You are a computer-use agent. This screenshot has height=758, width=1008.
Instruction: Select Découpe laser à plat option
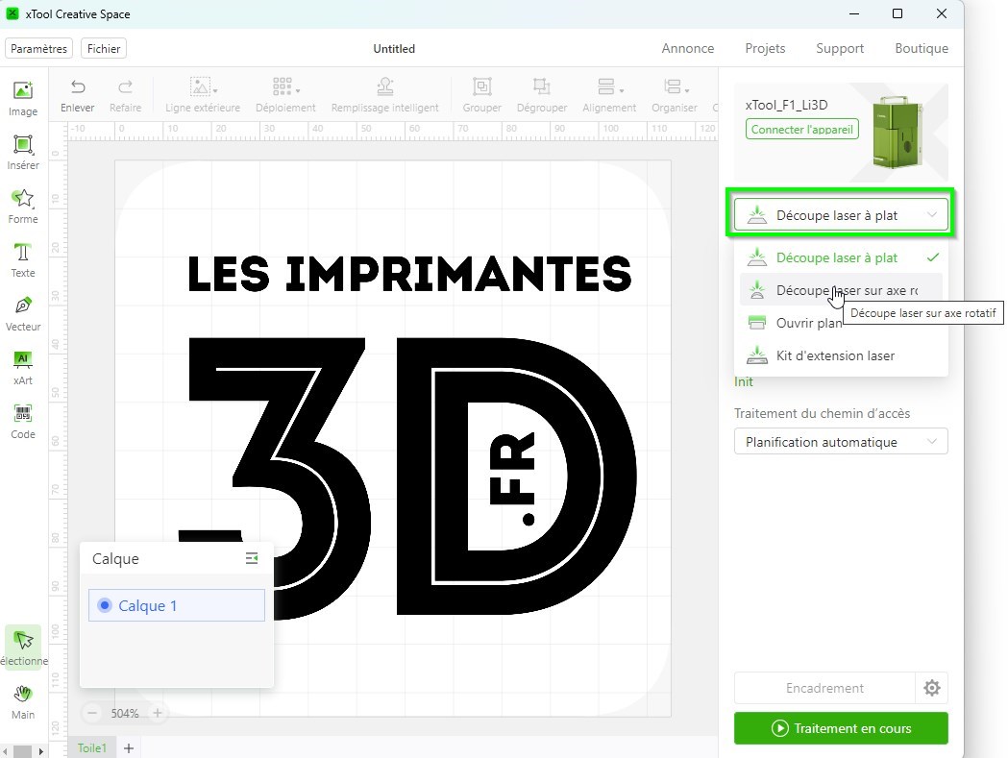pyautogui.click(x=840, y=257)
